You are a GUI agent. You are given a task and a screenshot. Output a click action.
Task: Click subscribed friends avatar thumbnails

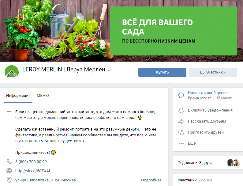(234, 163)
